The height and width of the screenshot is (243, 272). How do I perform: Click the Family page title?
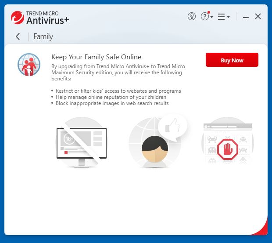click(x=43, y=36)
